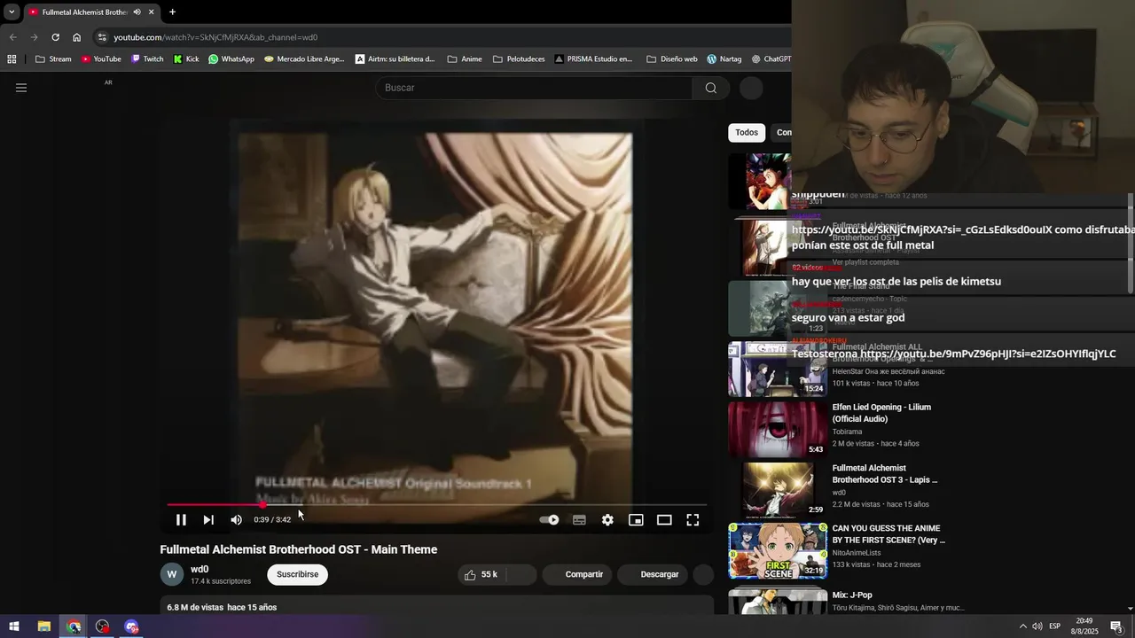Viewport: 1135px width, 638px height.
Task: Open File Explorer from taskbar
Action: (43, 626)
